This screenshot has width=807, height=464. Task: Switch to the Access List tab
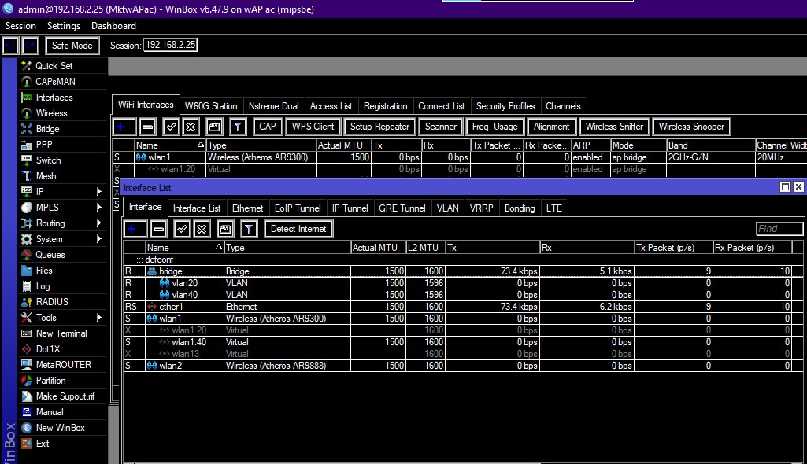[x=331, y=106]
